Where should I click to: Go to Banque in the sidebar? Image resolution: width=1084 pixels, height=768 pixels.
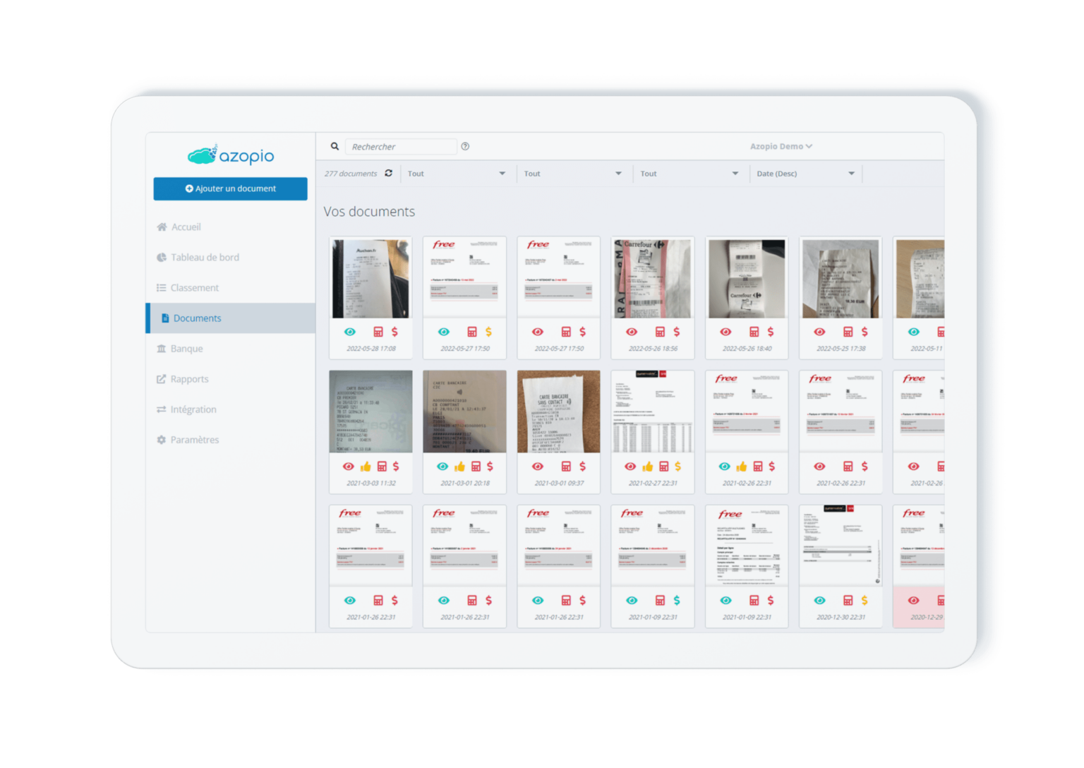(x=186, y=349)
